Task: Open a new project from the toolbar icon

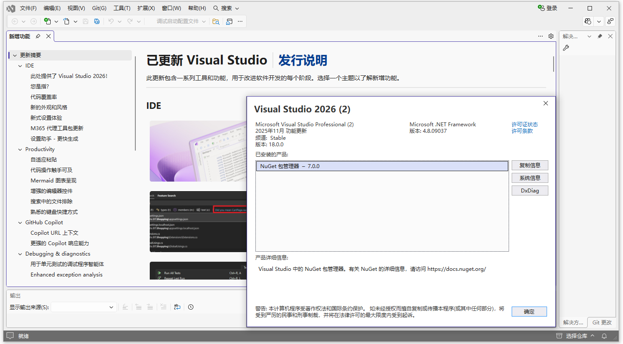Action: tap(47, 21)
